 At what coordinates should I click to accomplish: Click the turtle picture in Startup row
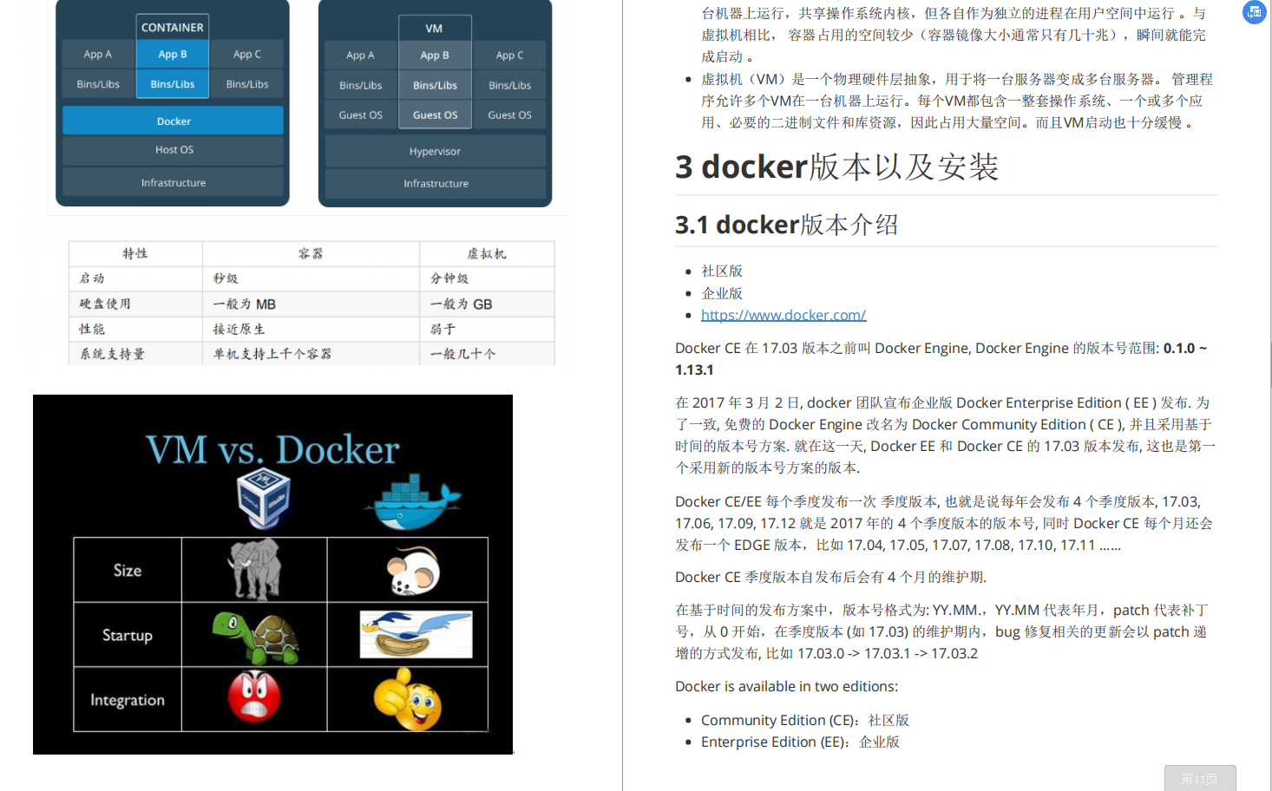[256, 637]
